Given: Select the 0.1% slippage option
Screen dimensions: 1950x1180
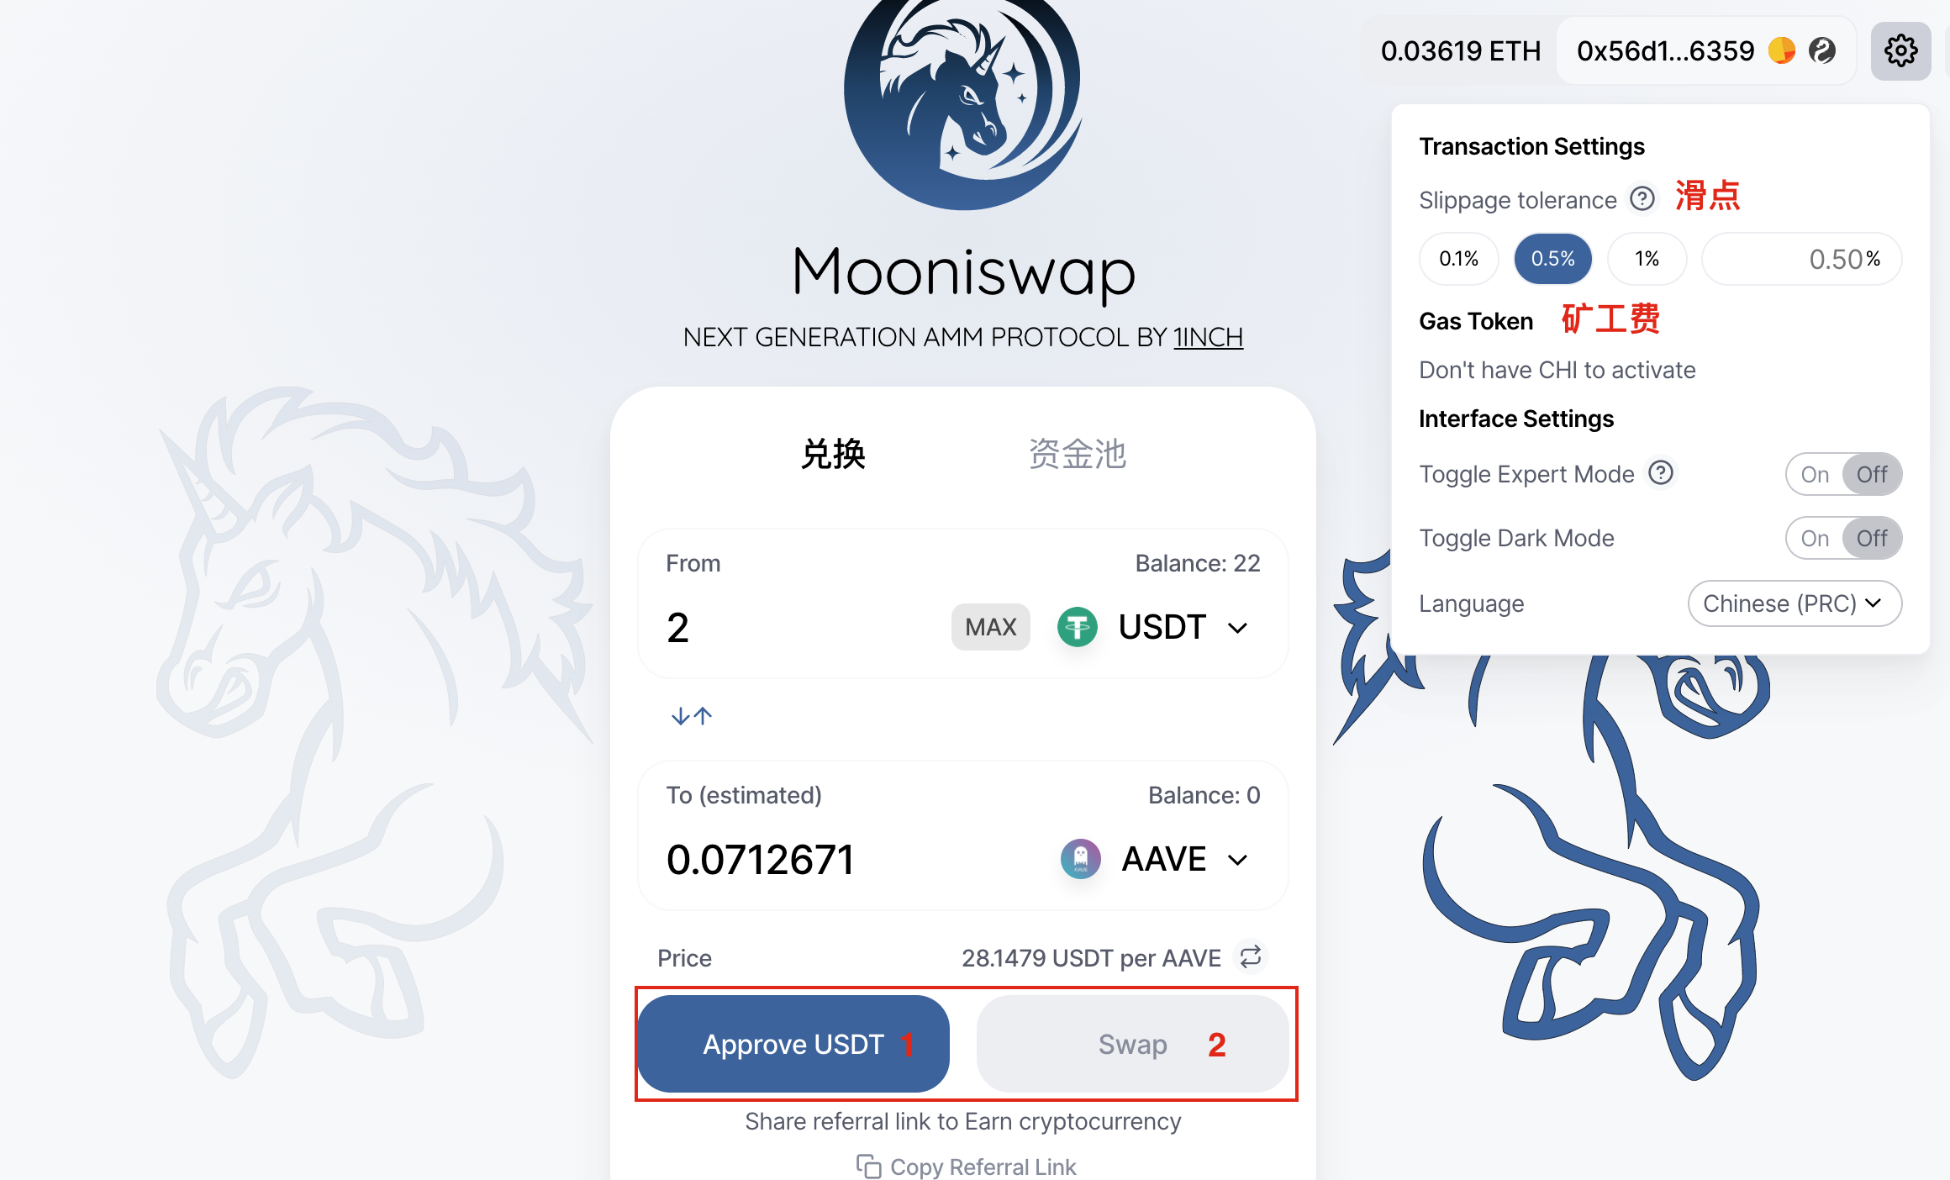Looking at the screenshot, I should [x=1458, y=259].
